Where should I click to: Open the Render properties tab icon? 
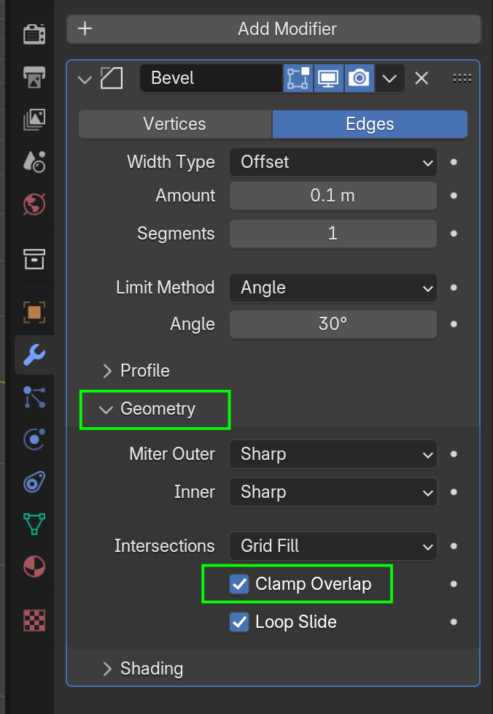[34, 34]
